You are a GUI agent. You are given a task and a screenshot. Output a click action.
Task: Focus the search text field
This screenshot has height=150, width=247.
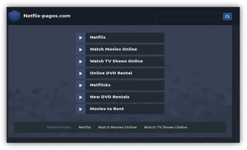[189, 16]
